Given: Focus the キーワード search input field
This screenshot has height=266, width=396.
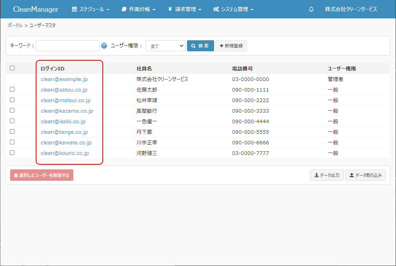Looking at the screenshot, I should 67,46.
